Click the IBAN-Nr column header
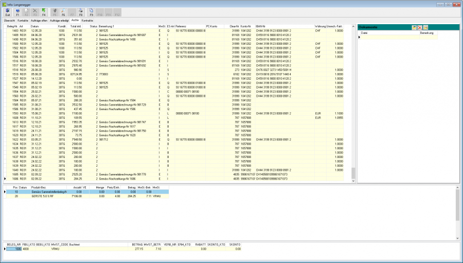 (284, 26)
